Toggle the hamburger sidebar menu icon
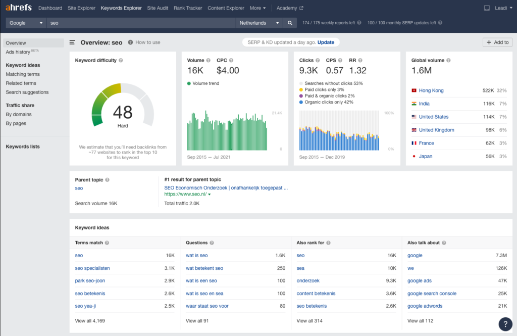Screen dimensions: 517x336 72,42
